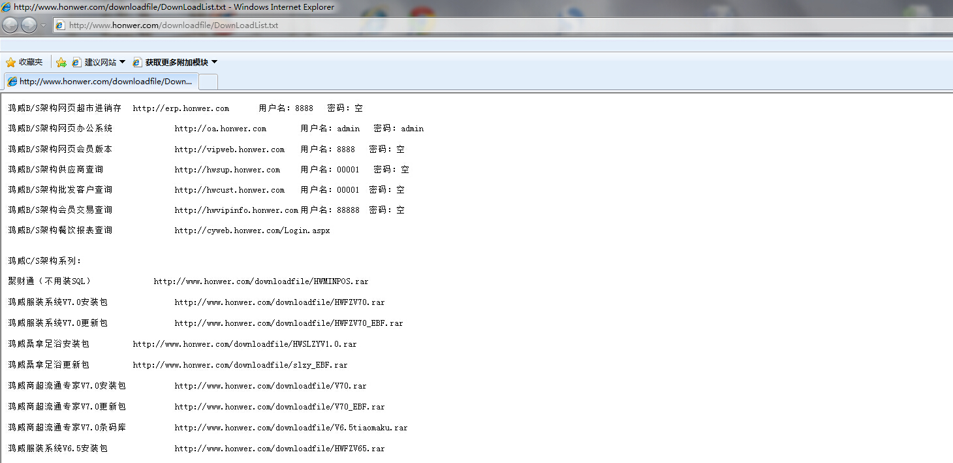This screenshot has height=463, width=953.
Task: Open a new blank tab
Action: tap(208, 82)
